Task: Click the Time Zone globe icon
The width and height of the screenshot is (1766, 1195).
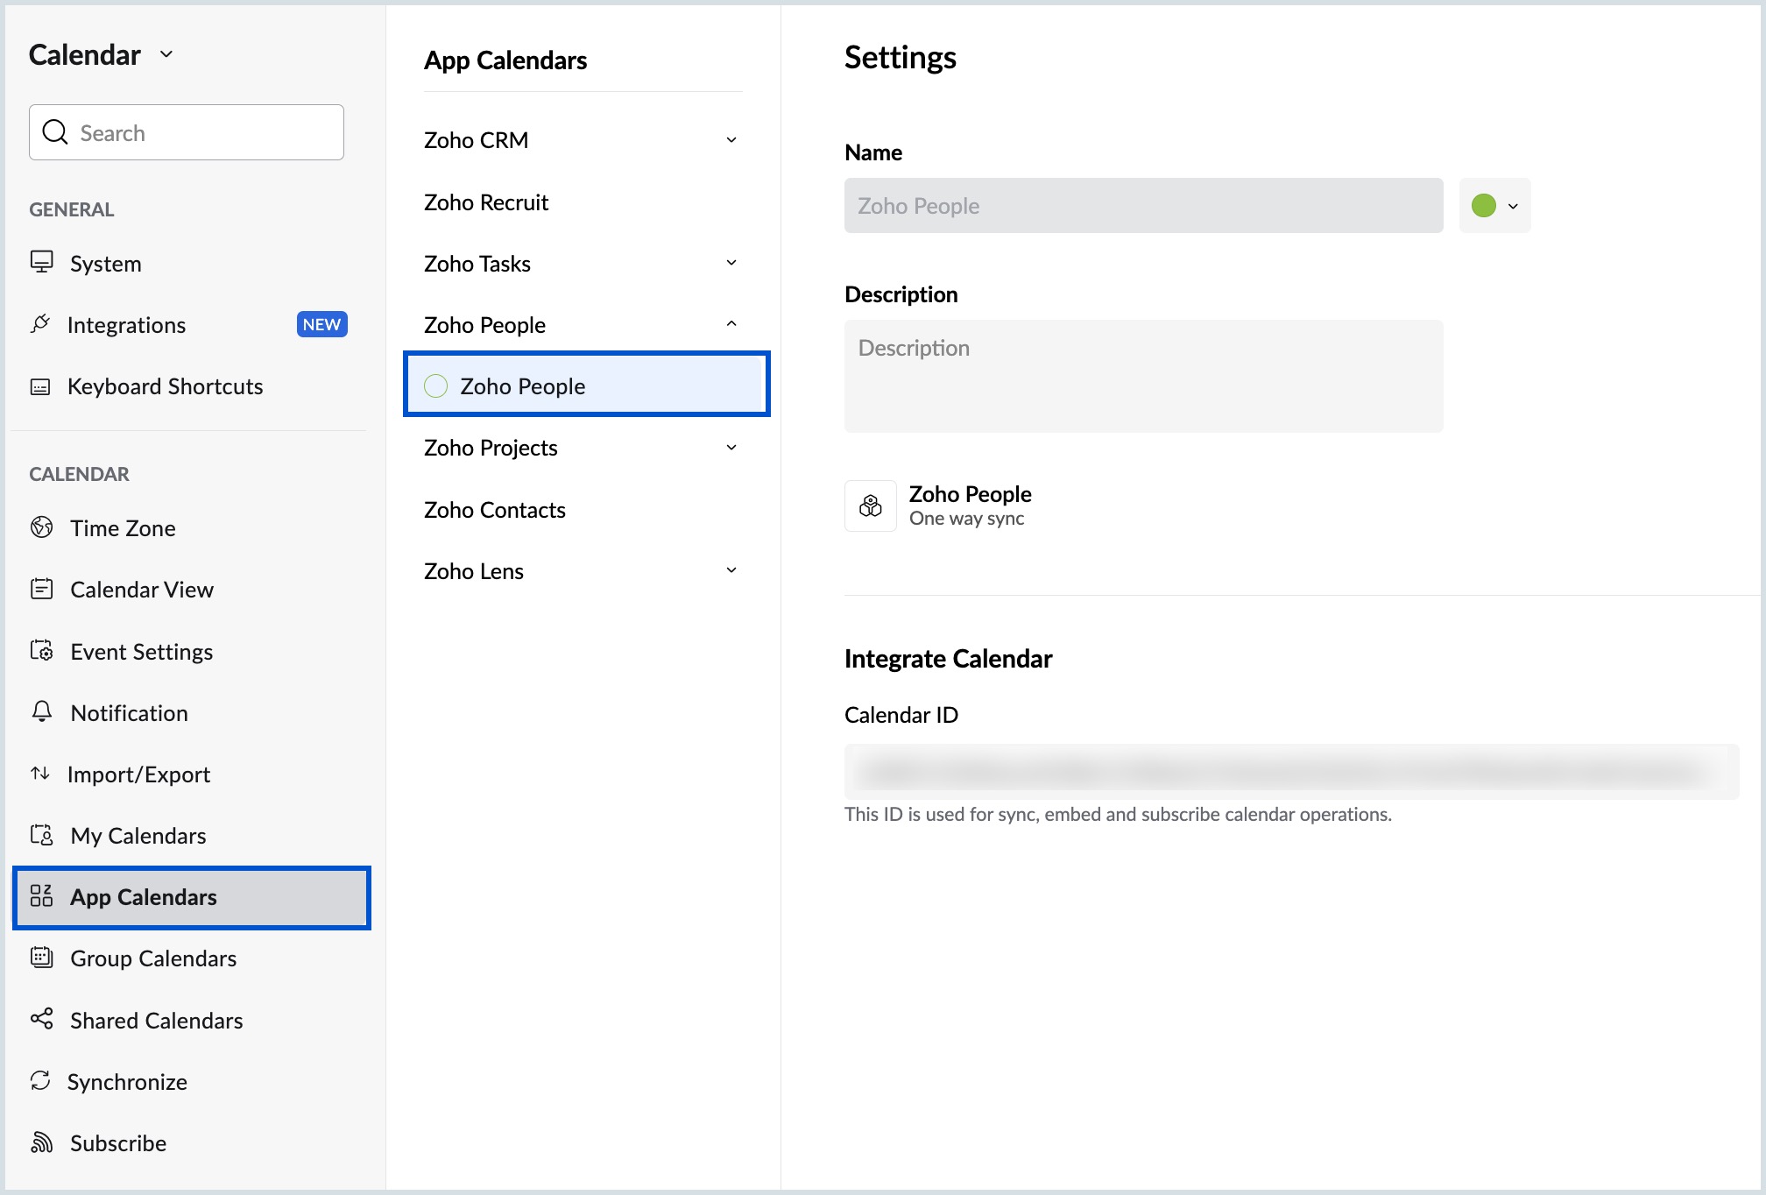Action: 41,527
